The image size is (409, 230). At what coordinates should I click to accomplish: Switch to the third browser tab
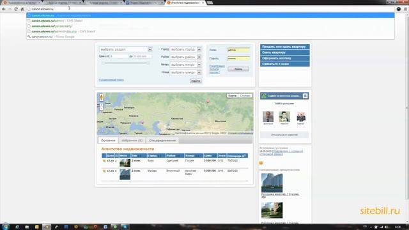pos(104,3)
